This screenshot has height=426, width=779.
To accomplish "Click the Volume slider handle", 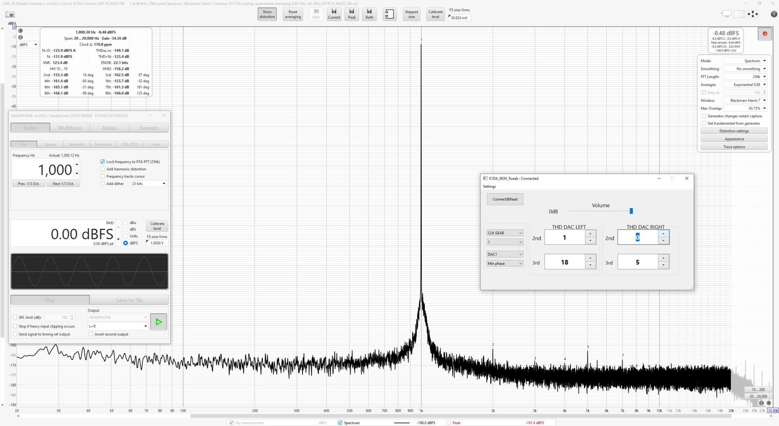I will [x=631, y=211].
